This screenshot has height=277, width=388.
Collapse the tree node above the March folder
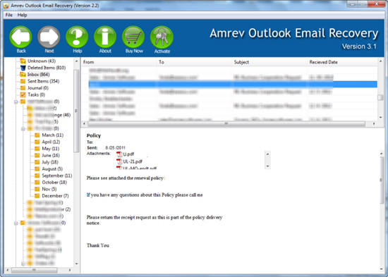[x=23, y=128]
